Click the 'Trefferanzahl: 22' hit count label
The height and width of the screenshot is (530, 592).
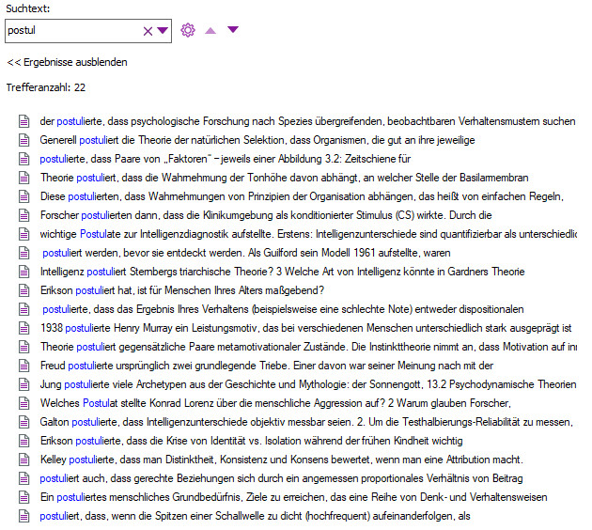click(x=46, y=87)
